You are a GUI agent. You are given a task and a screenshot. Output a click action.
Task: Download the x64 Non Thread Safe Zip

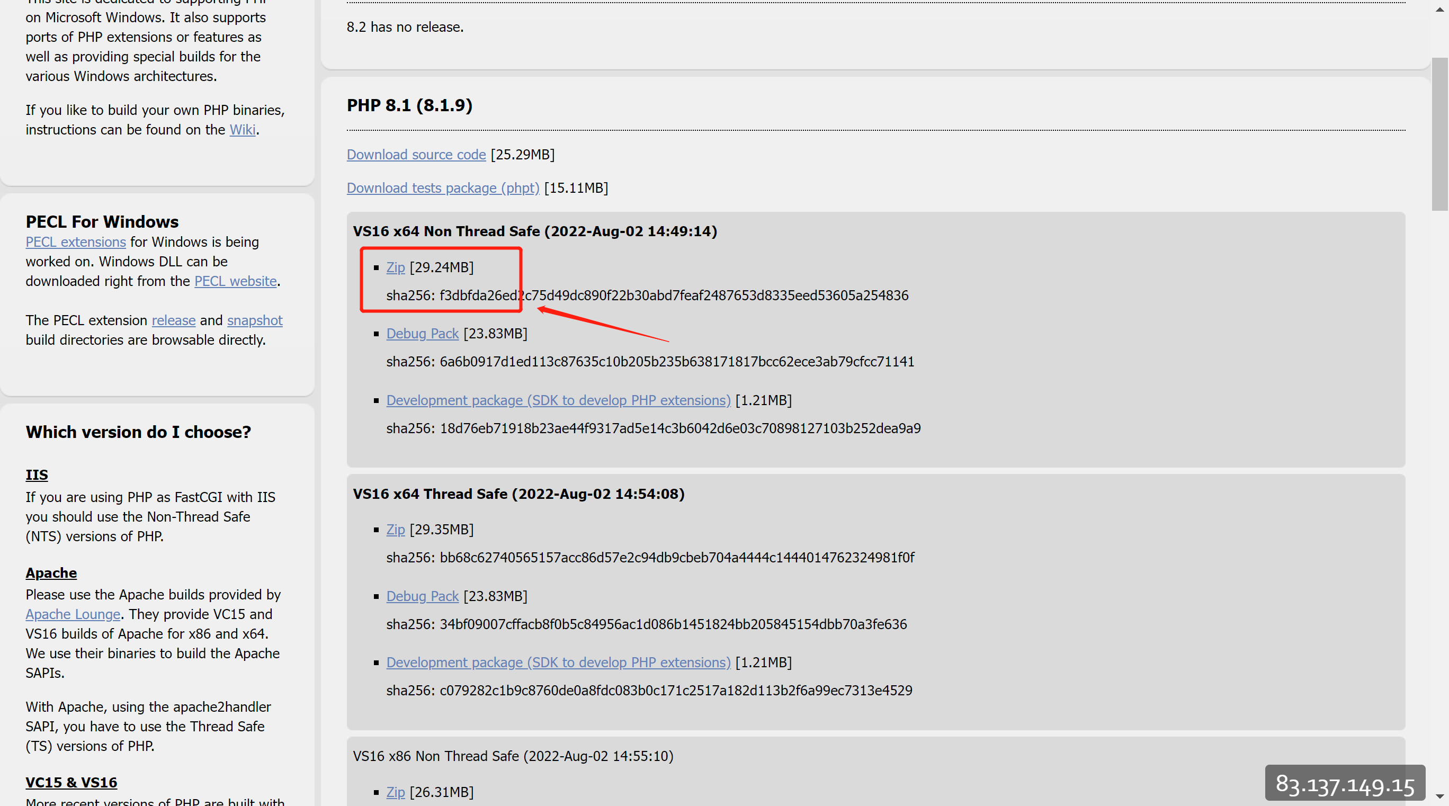pyautogui.click(x=395, y=268)
